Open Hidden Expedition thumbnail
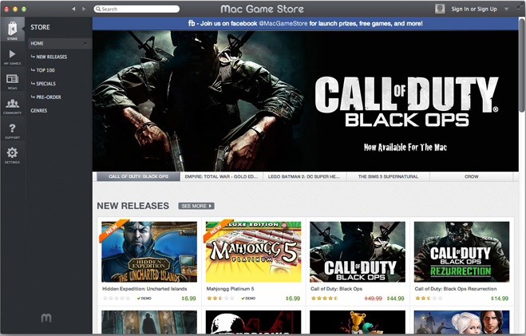The height and width of the screenshot is (336, 526). 149,251
